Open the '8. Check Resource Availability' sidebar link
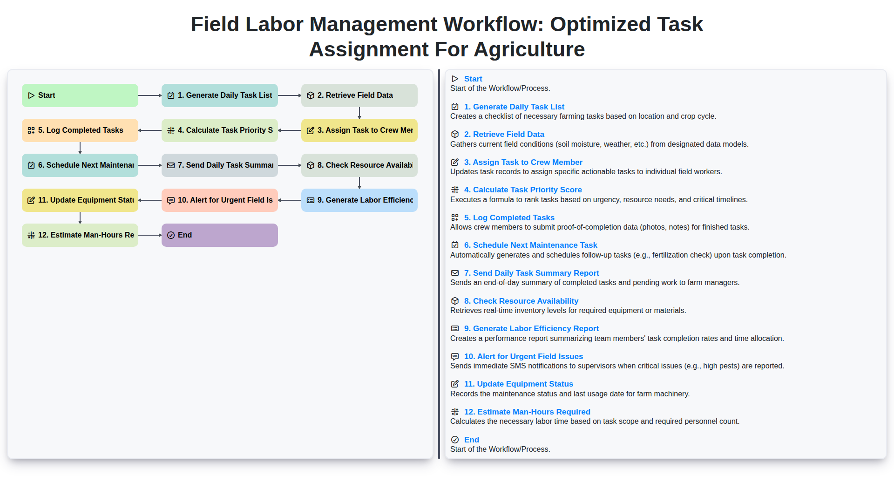The image size is (894, 503). pyautogui.click(x=521, y=301)
